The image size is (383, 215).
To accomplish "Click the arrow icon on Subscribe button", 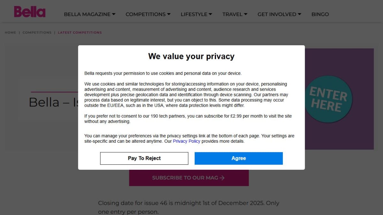I will (x=222, y=178).
